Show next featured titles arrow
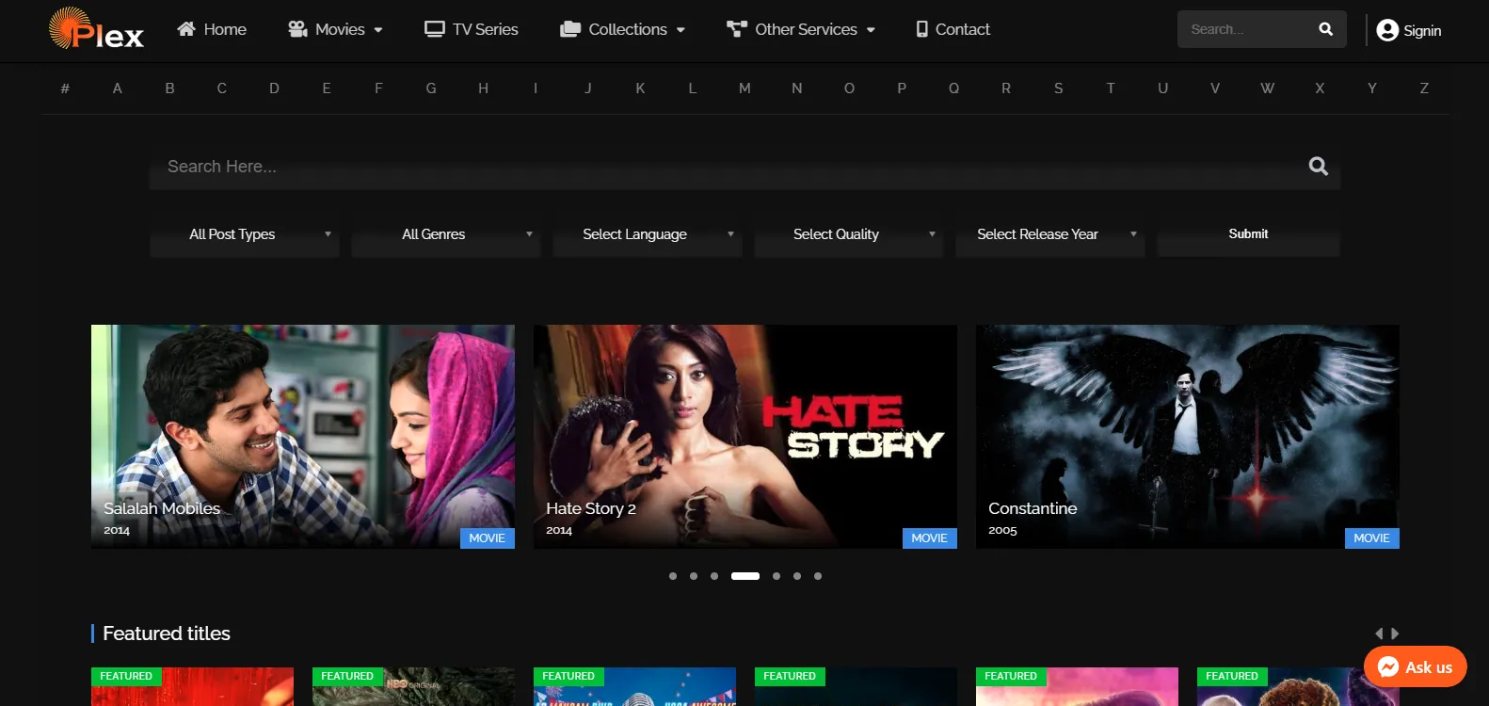 point(1395,634)
